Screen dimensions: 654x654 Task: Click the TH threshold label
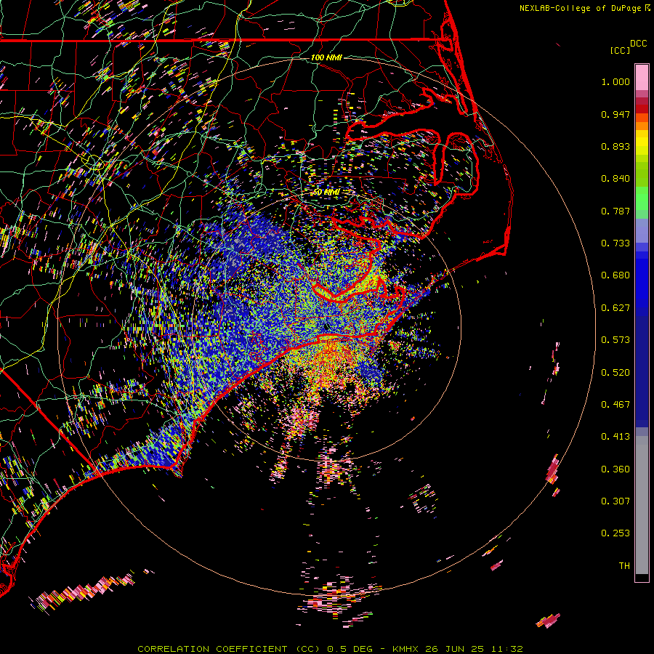pyautogui.click(x=624, y=566)
